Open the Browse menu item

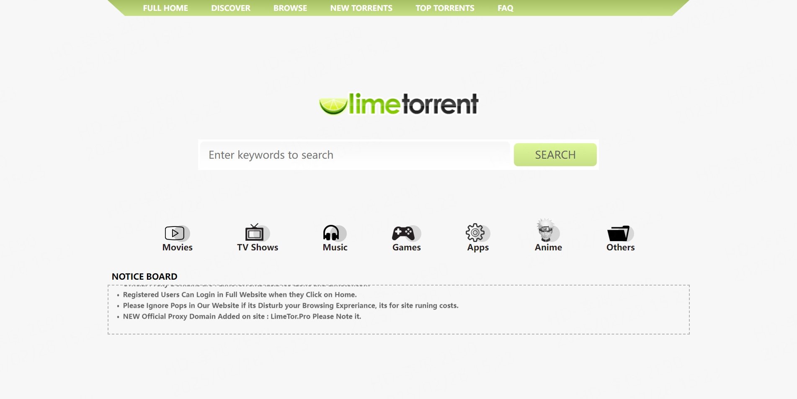point(290,8)
